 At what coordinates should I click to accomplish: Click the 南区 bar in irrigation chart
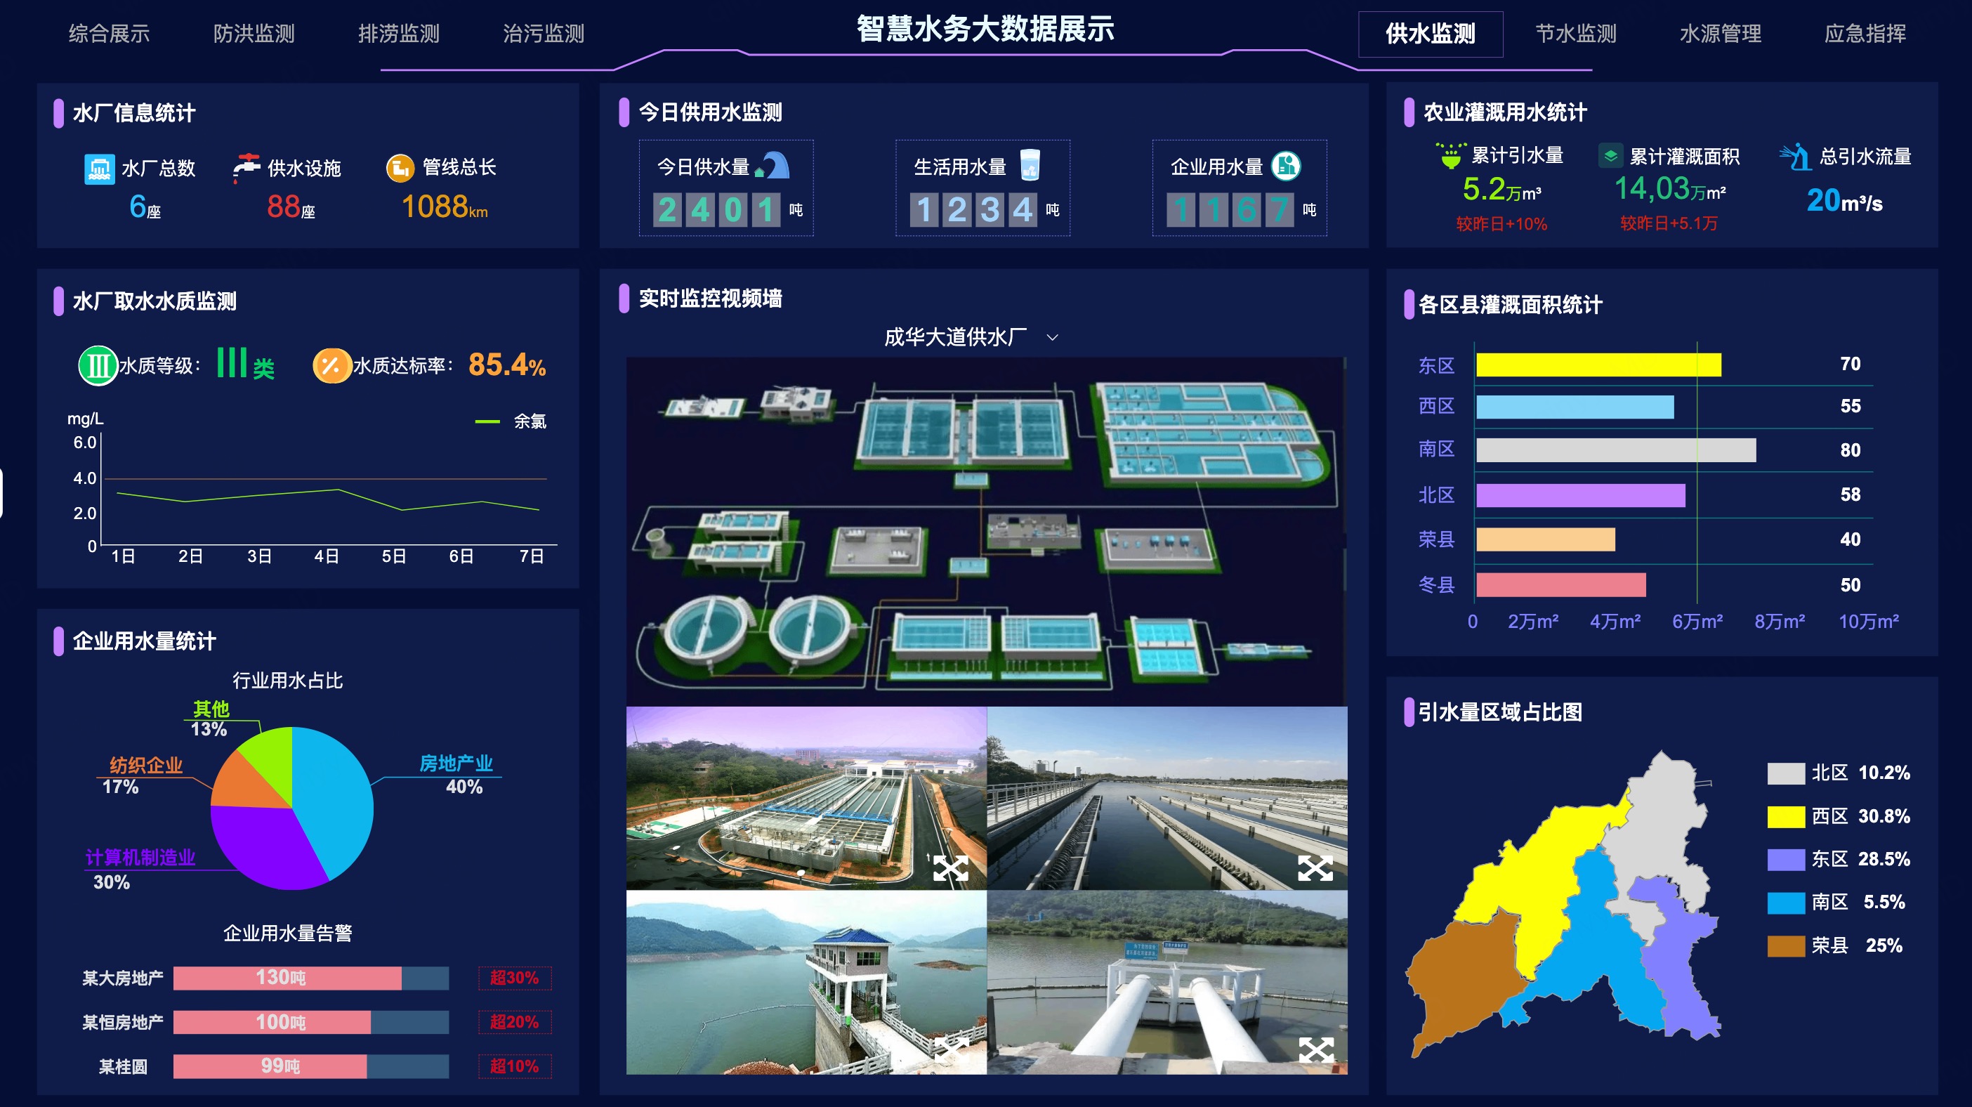coord(1615,450)
